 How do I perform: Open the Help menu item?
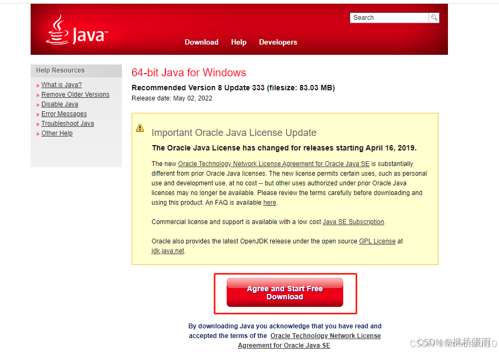pos(238,42)
